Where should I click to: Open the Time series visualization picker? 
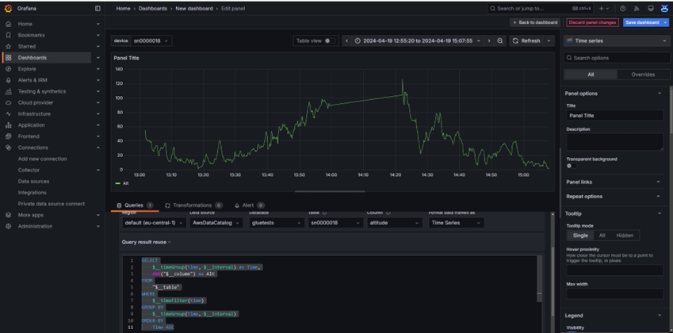(615, 40)
